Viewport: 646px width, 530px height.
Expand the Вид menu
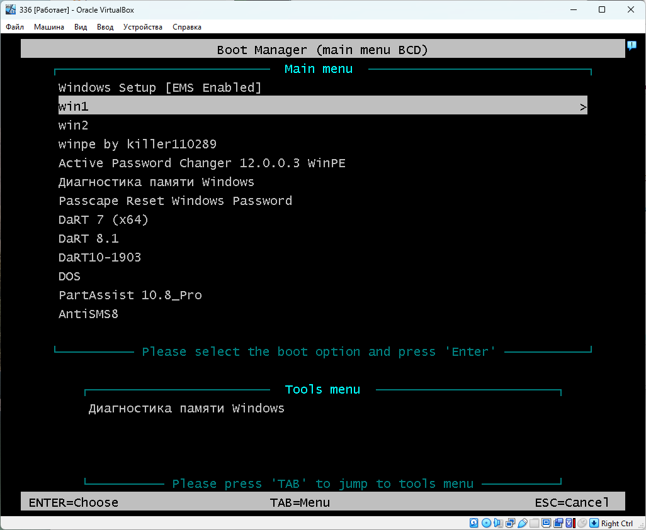click(x=81, y=27)
